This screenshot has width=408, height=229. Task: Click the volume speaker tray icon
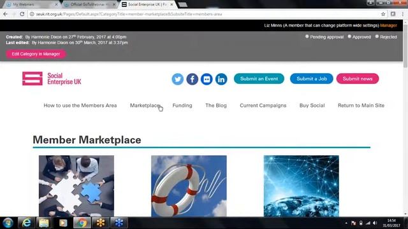[375, 223]
